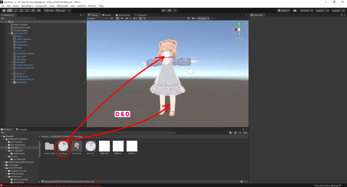Click the grid snapping icon in toolbar
The image size is (347, 187).
[69, 10]
